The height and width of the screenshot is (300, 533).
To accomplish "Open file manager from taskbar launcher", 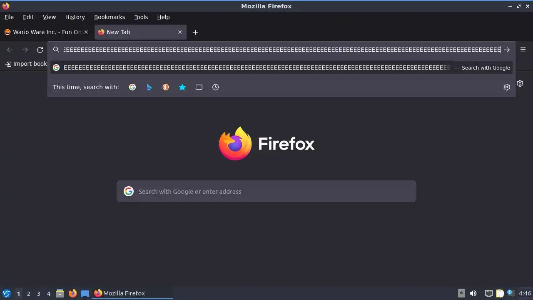I will pyautogui.click(x=60, y=293).
